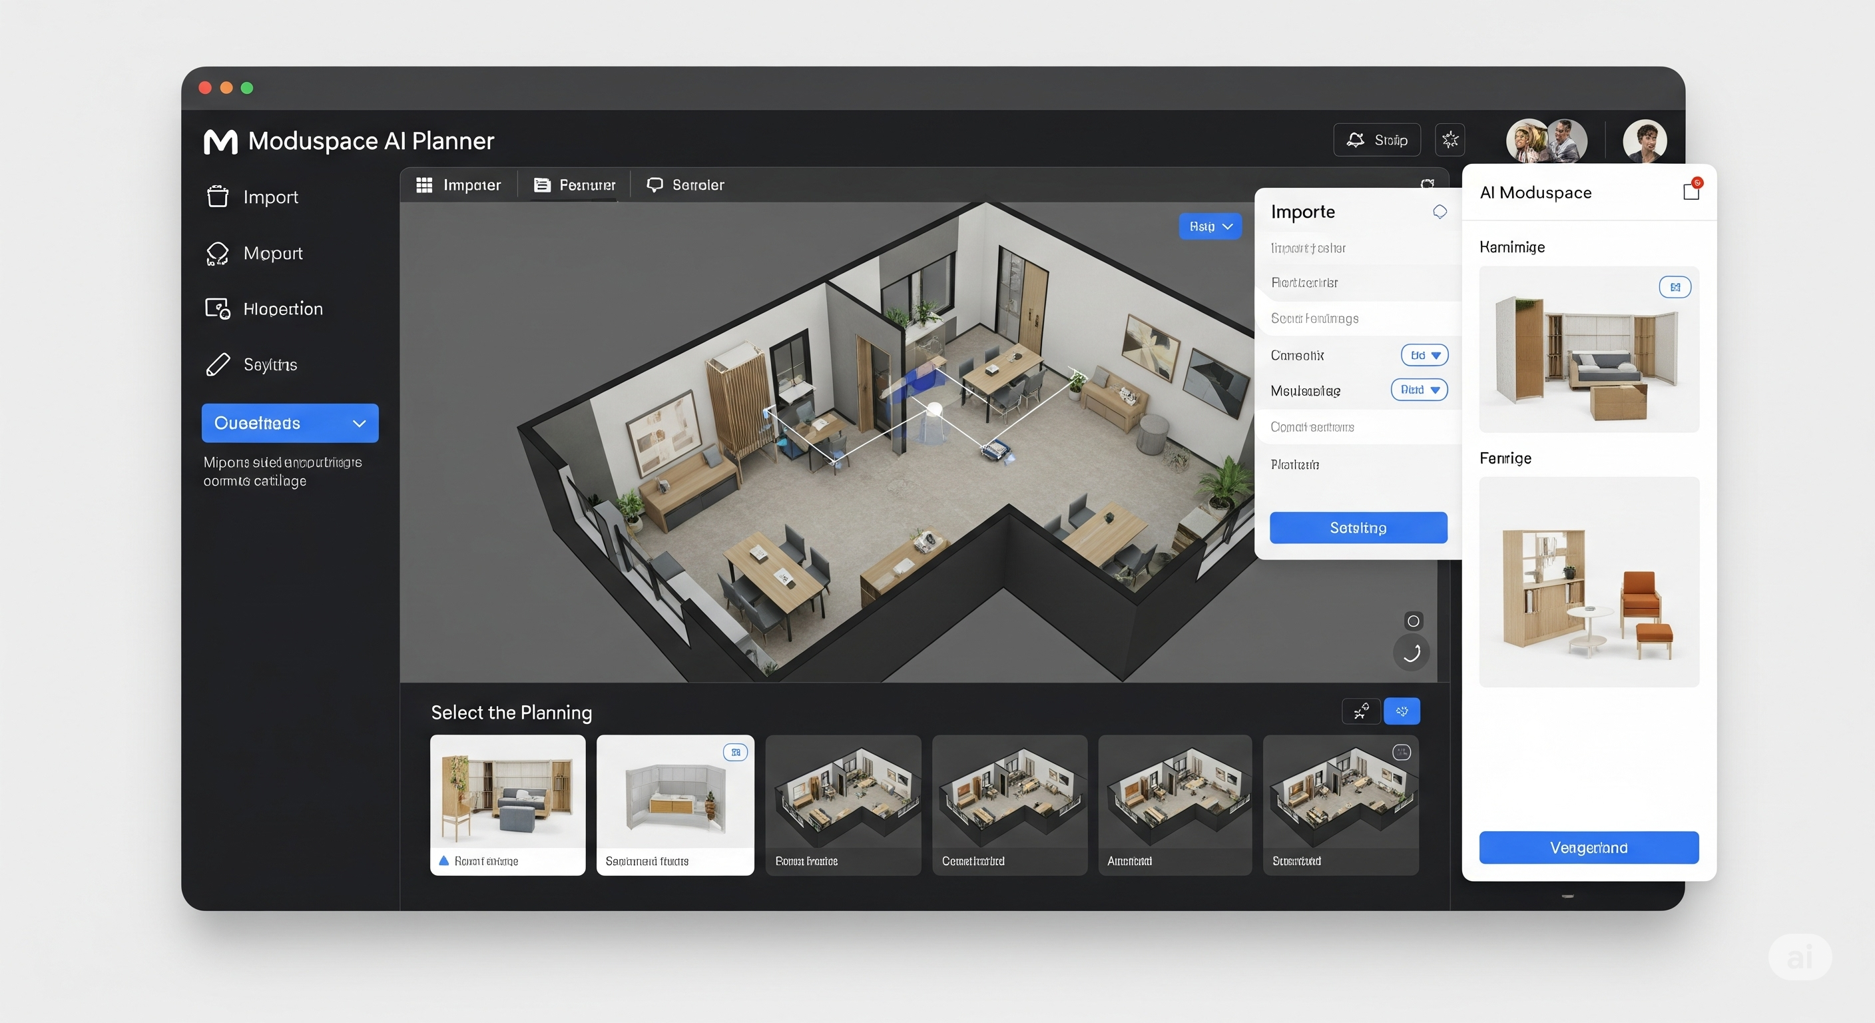Select the Comet lrorbrd planning thumbnail

1009,805
